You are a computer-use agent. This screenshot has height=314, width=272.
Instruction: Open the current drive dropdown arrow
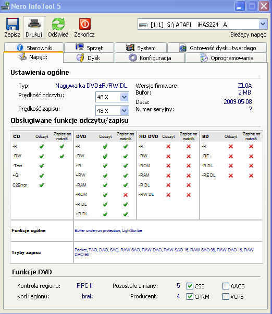pos(263,25)
